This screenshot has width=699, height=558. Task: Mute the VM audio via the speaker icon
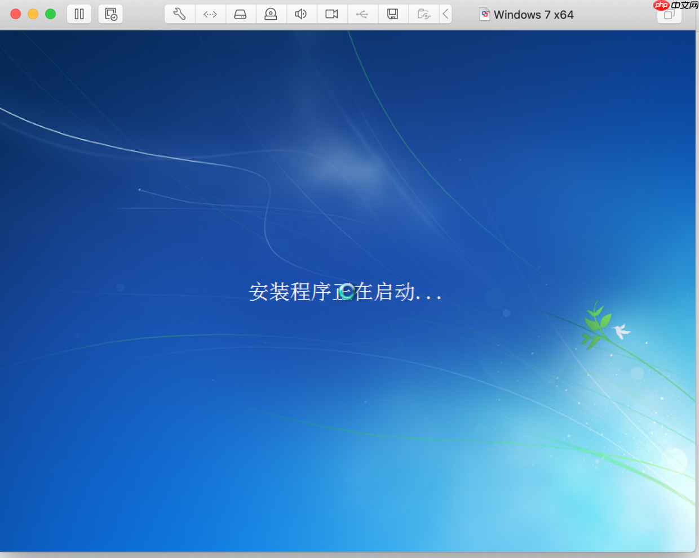[x=302, y=14]
